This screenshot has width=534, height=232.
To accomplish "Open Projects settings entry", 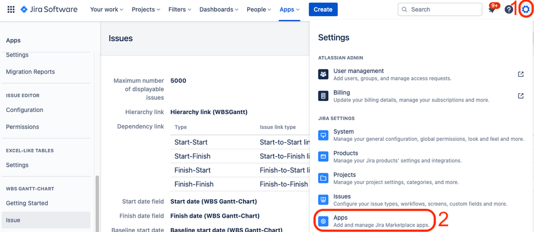I will point(421,178).
